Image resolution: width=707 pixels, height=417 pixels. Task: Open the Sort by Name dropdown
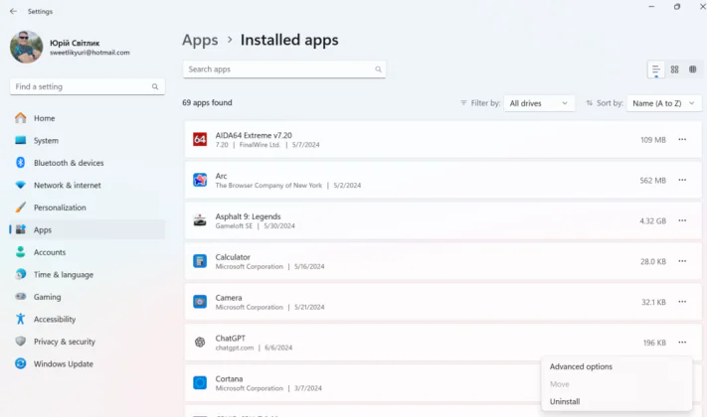tap(663, 103)
